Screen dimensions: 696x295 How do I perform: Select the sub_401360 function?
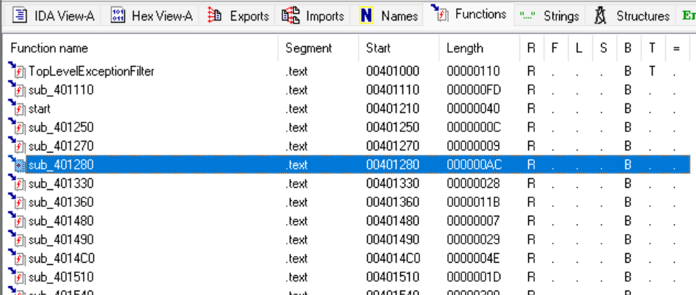pos(349,202)
